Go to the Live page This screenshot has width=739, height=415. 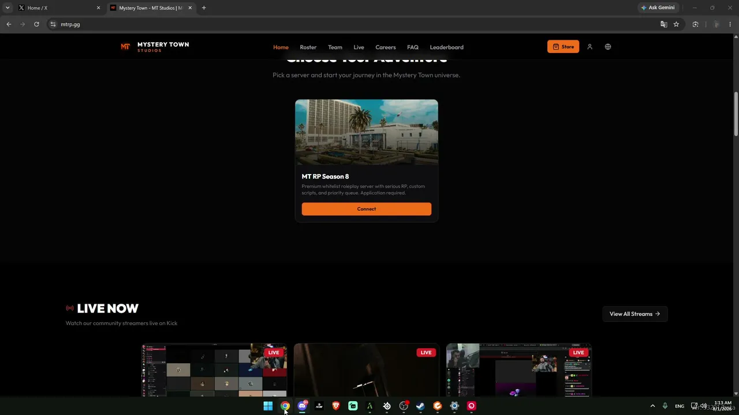pos(359,47)
